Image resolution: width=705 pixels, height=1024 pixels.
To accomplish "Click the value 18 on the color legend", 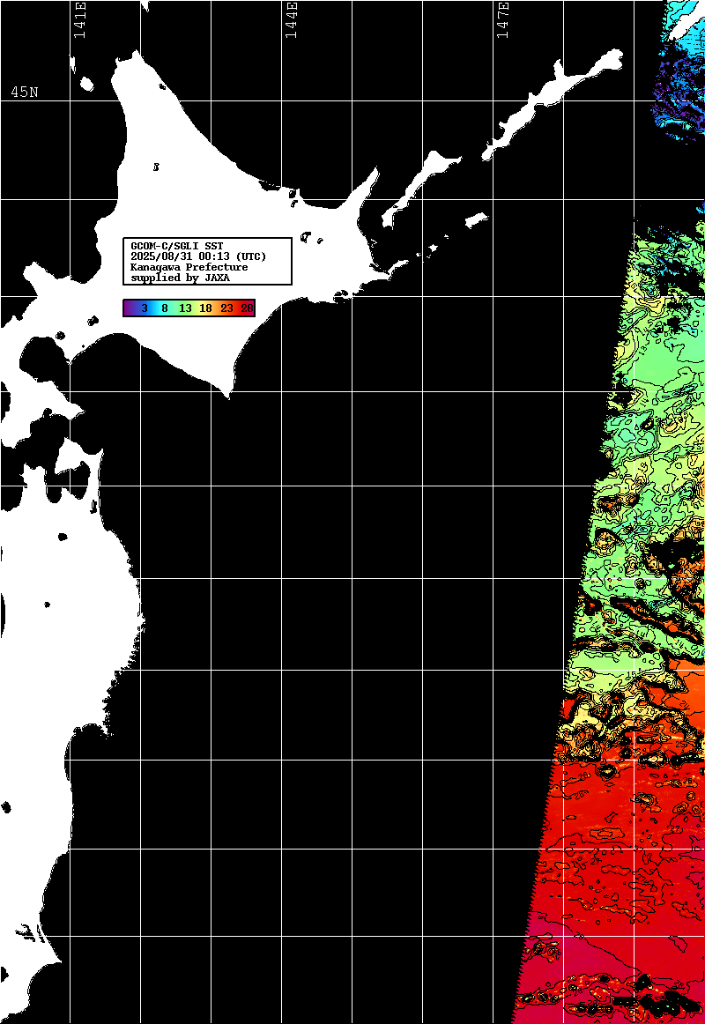I will pos(205,308).
